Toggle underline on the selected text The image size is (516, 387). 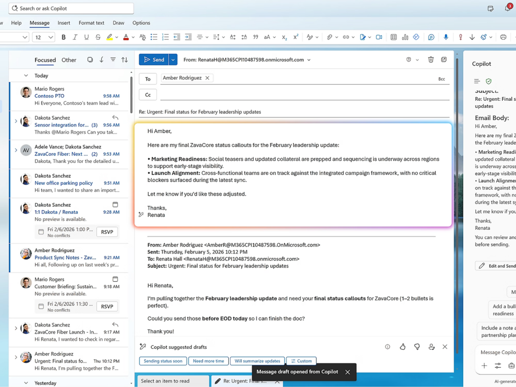86,36
